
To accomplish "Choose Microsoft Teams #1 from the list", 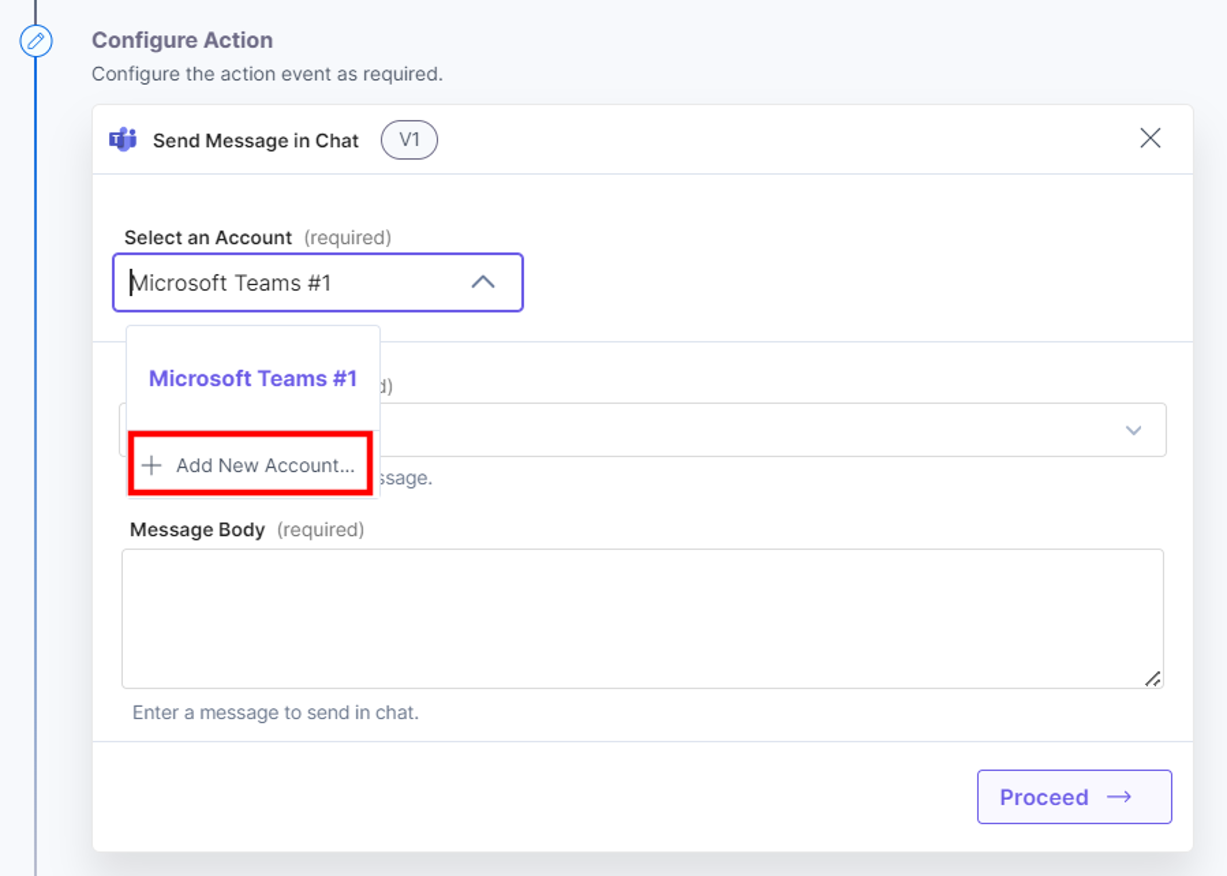I will pyautogui.click(x=253, y=379).
